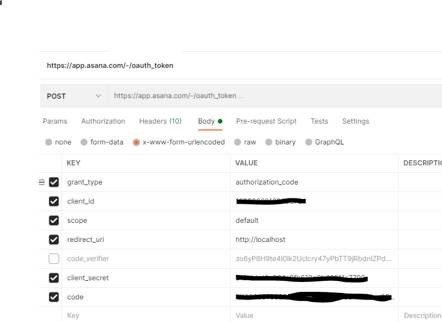Uncheck the scope row checkbox

(x=54, y=220)
